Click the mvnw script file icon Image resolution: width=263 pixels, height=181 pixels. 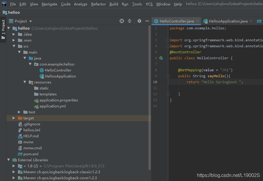(20, 142)
